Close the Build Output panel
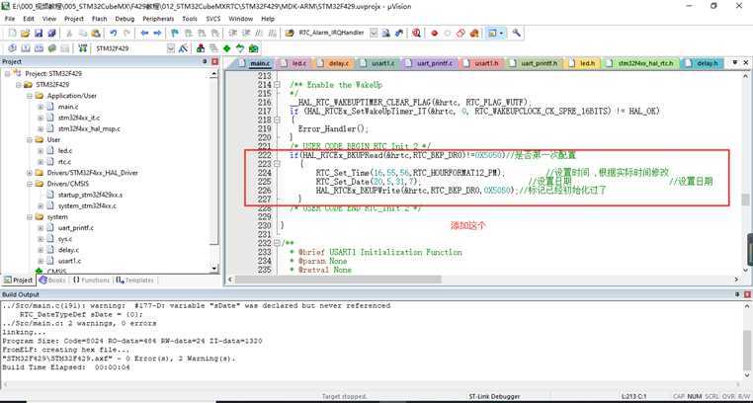Image resolution: width=753 pixels, height=403 pixels. [x=745, y=294]
